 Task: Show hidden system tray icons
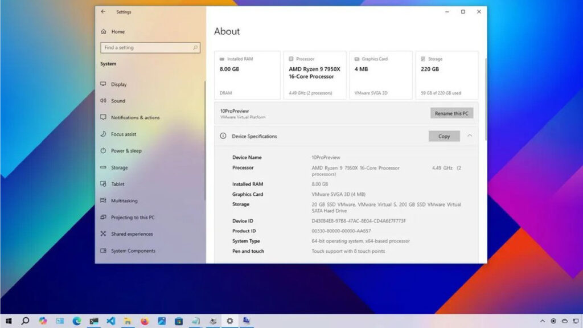(x=542, y=321)
